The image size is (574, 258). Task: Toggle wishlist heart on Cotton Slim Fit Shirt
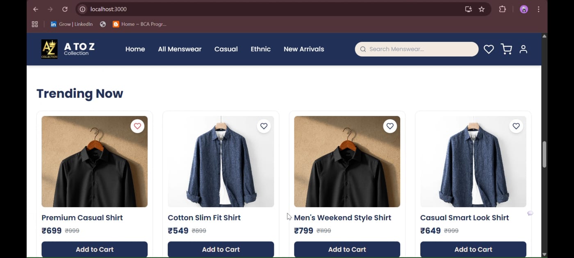coord(264,126)
